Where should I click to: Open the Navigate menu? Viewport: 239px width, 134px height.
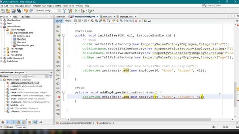[19, 6]
